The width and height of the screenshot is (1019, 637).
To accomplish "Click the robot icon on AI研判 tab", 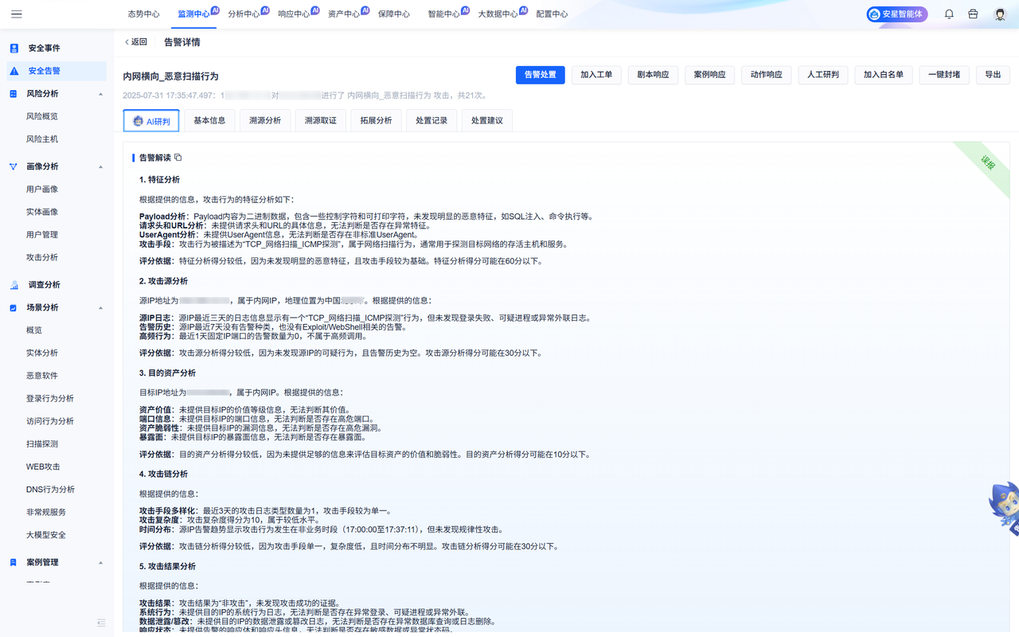I will pyautogui.click(x=139, y=120).
